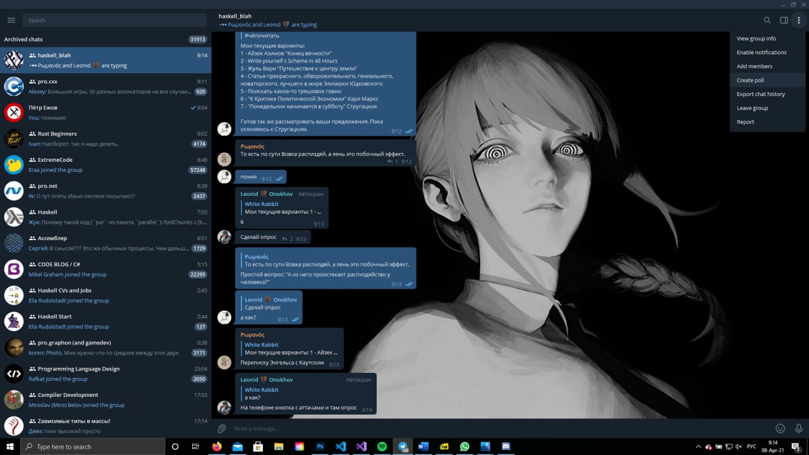The image size is (809, 455).
Task: Click the three-dot chat options button
Action: click(799, 20)
